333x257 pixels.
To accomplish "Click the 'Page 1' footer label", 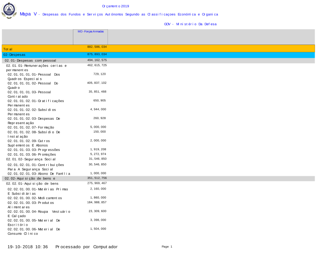I will (167, 247).
